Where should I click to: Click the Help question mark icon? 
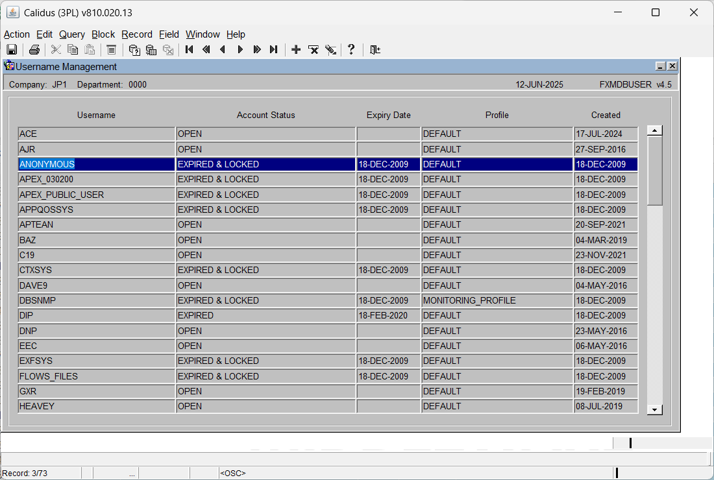pos(351,49)
